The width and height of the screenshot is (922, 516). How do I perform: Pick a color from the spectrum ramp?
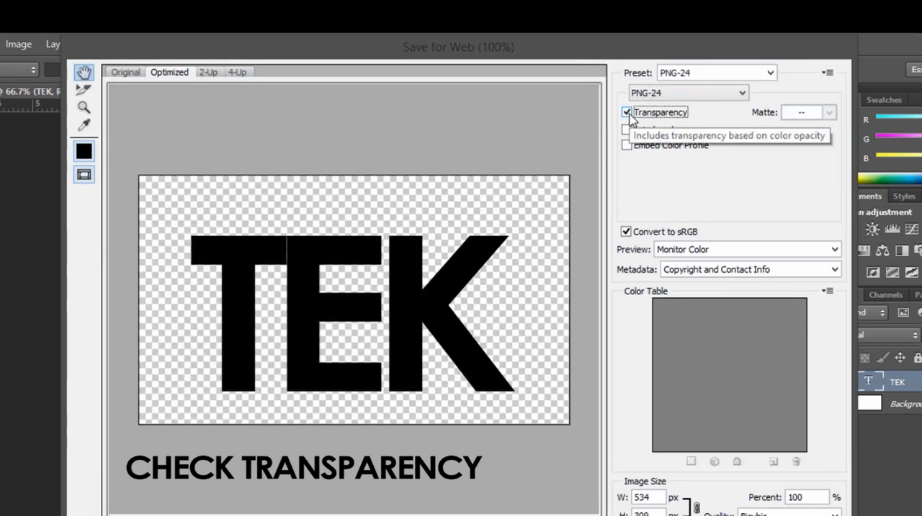pyautogui.click(x=890, y=178)
